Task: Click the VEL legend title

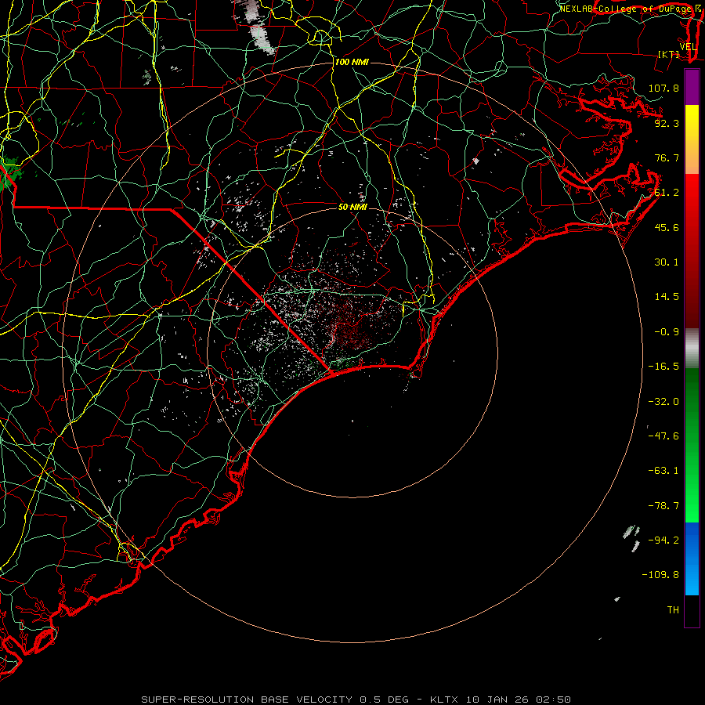Action: tap(688, 47)
